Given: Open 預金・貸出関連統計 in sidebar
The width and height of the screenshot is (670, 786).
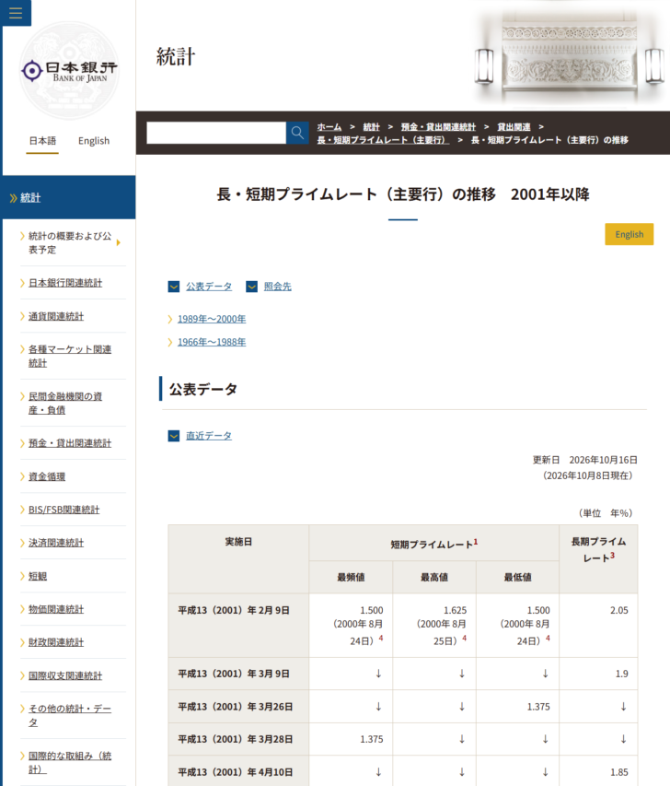Looking at the screenshot, I should tap(70, 443).
